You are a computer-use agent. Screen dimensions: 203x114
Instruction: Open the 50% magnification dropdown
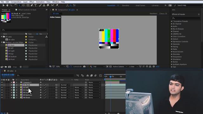click(61, 66)
